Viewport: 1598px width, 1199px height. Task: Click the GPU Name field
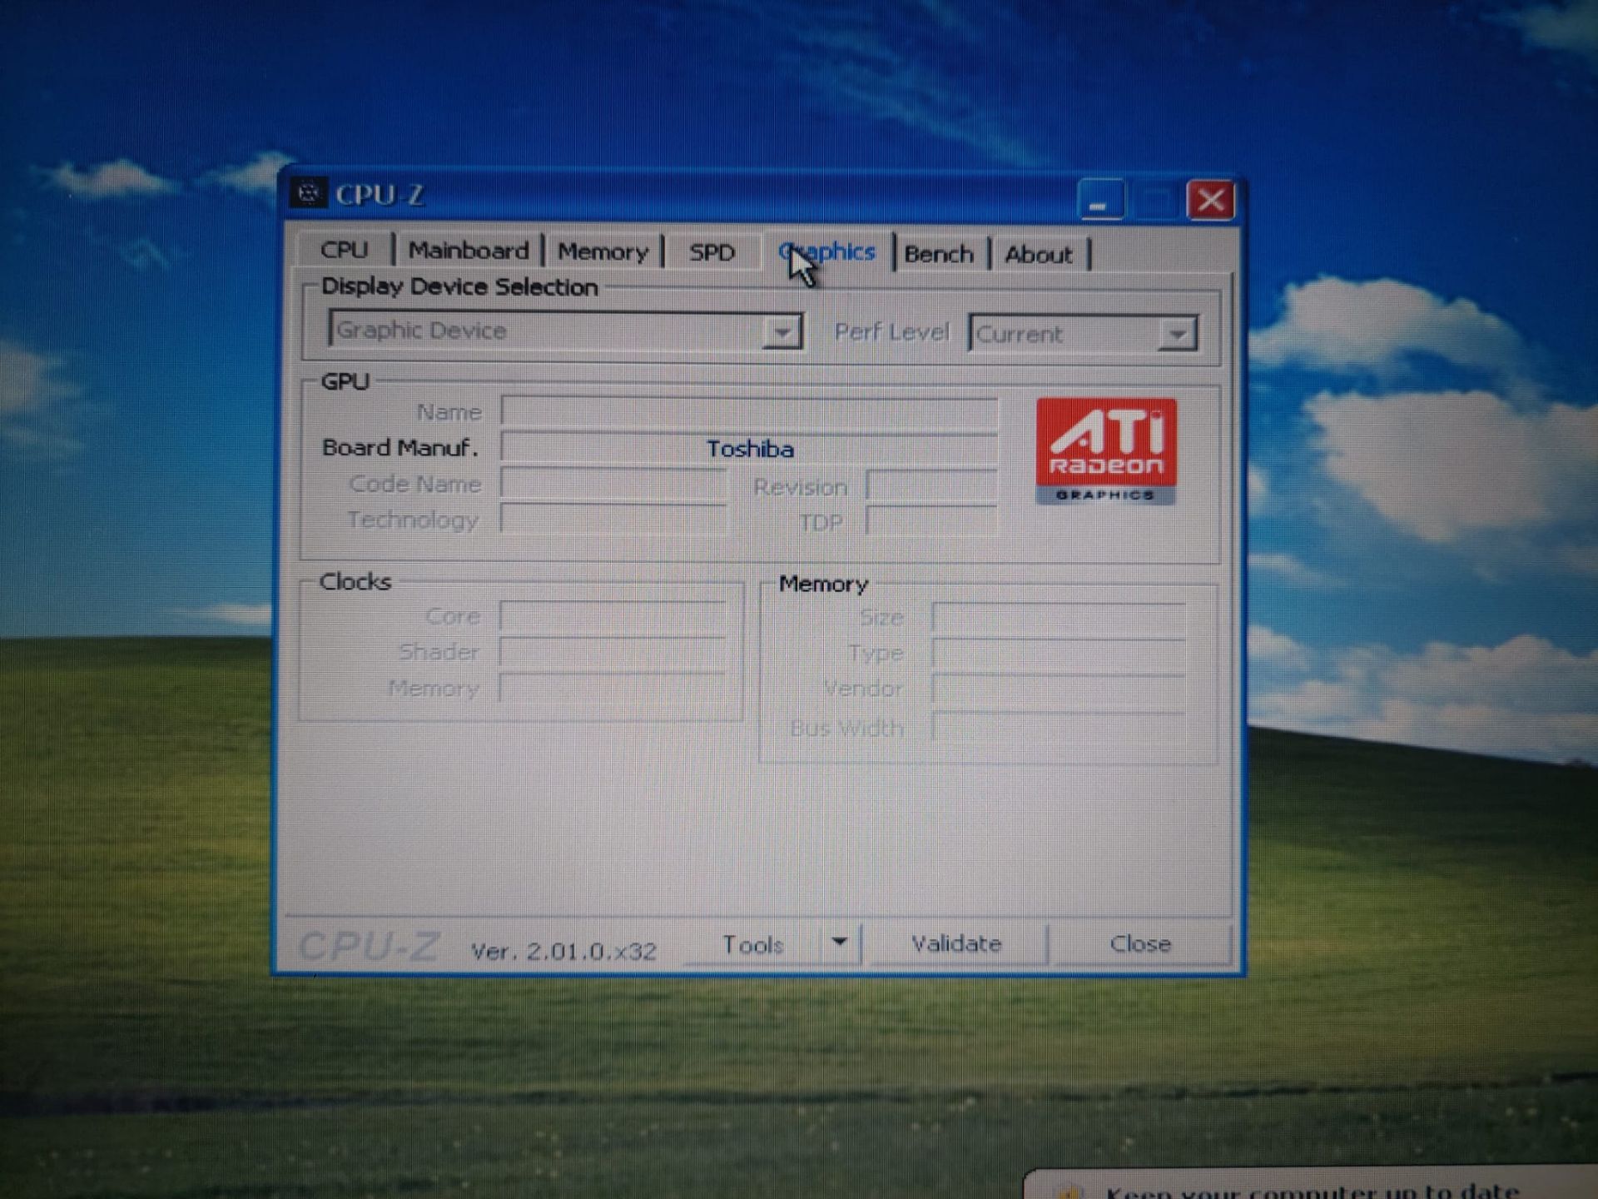pyautogui.click(x=749, y=412)
